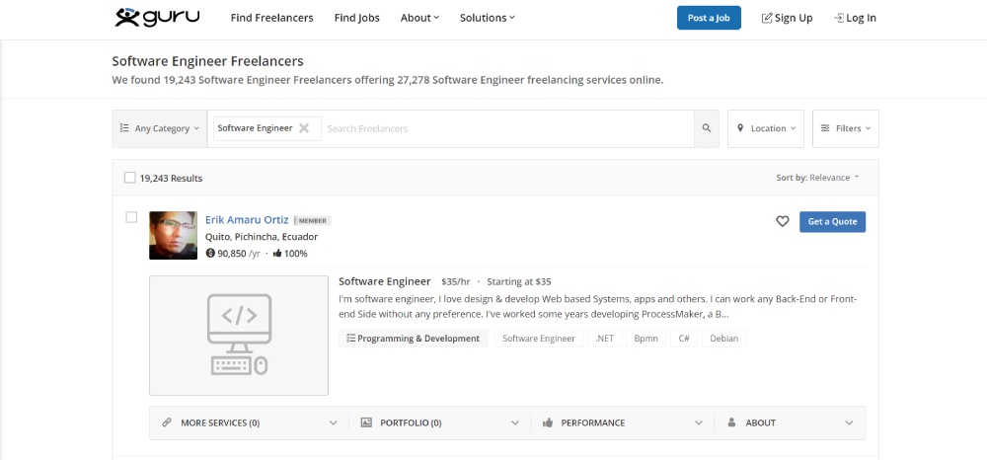The width and height of the screenshot is (987, 460).
Task: Click the Log In door icon
Action: 838,18
